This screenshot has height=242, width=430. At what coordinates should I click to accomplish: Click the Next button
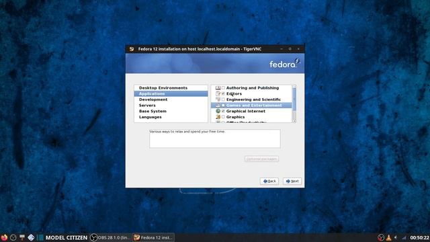coord(292,181)
